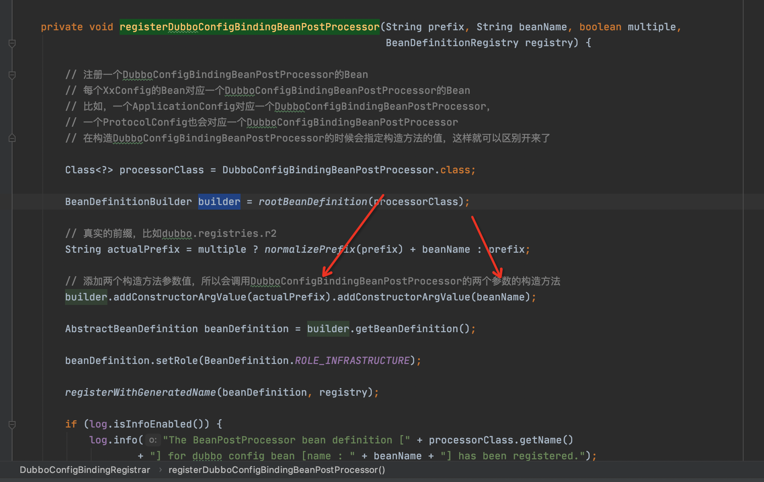Click the rootBeanDefinition method call

point(313,202)
